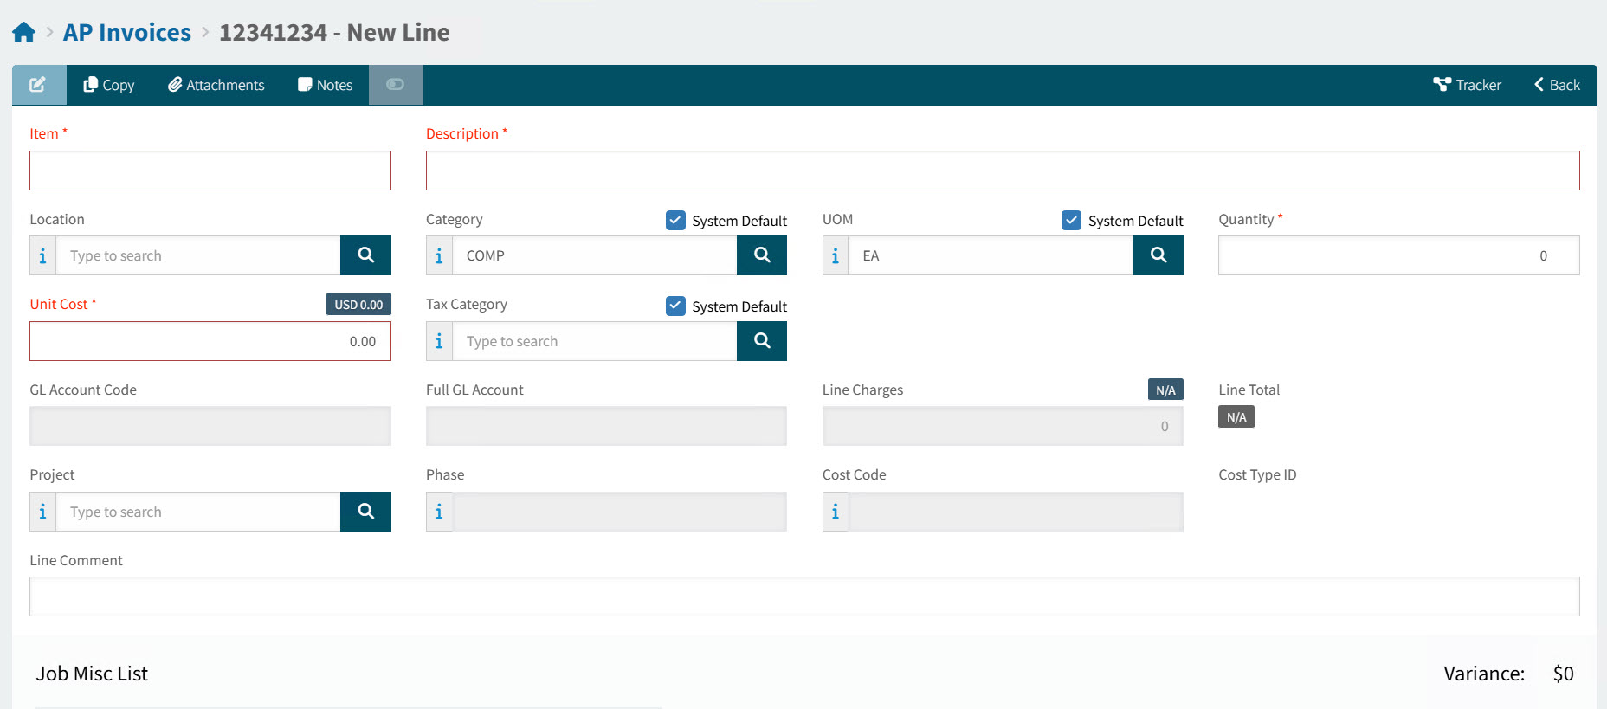
Task: Go back using the Back button
Action: [1557, 85]
